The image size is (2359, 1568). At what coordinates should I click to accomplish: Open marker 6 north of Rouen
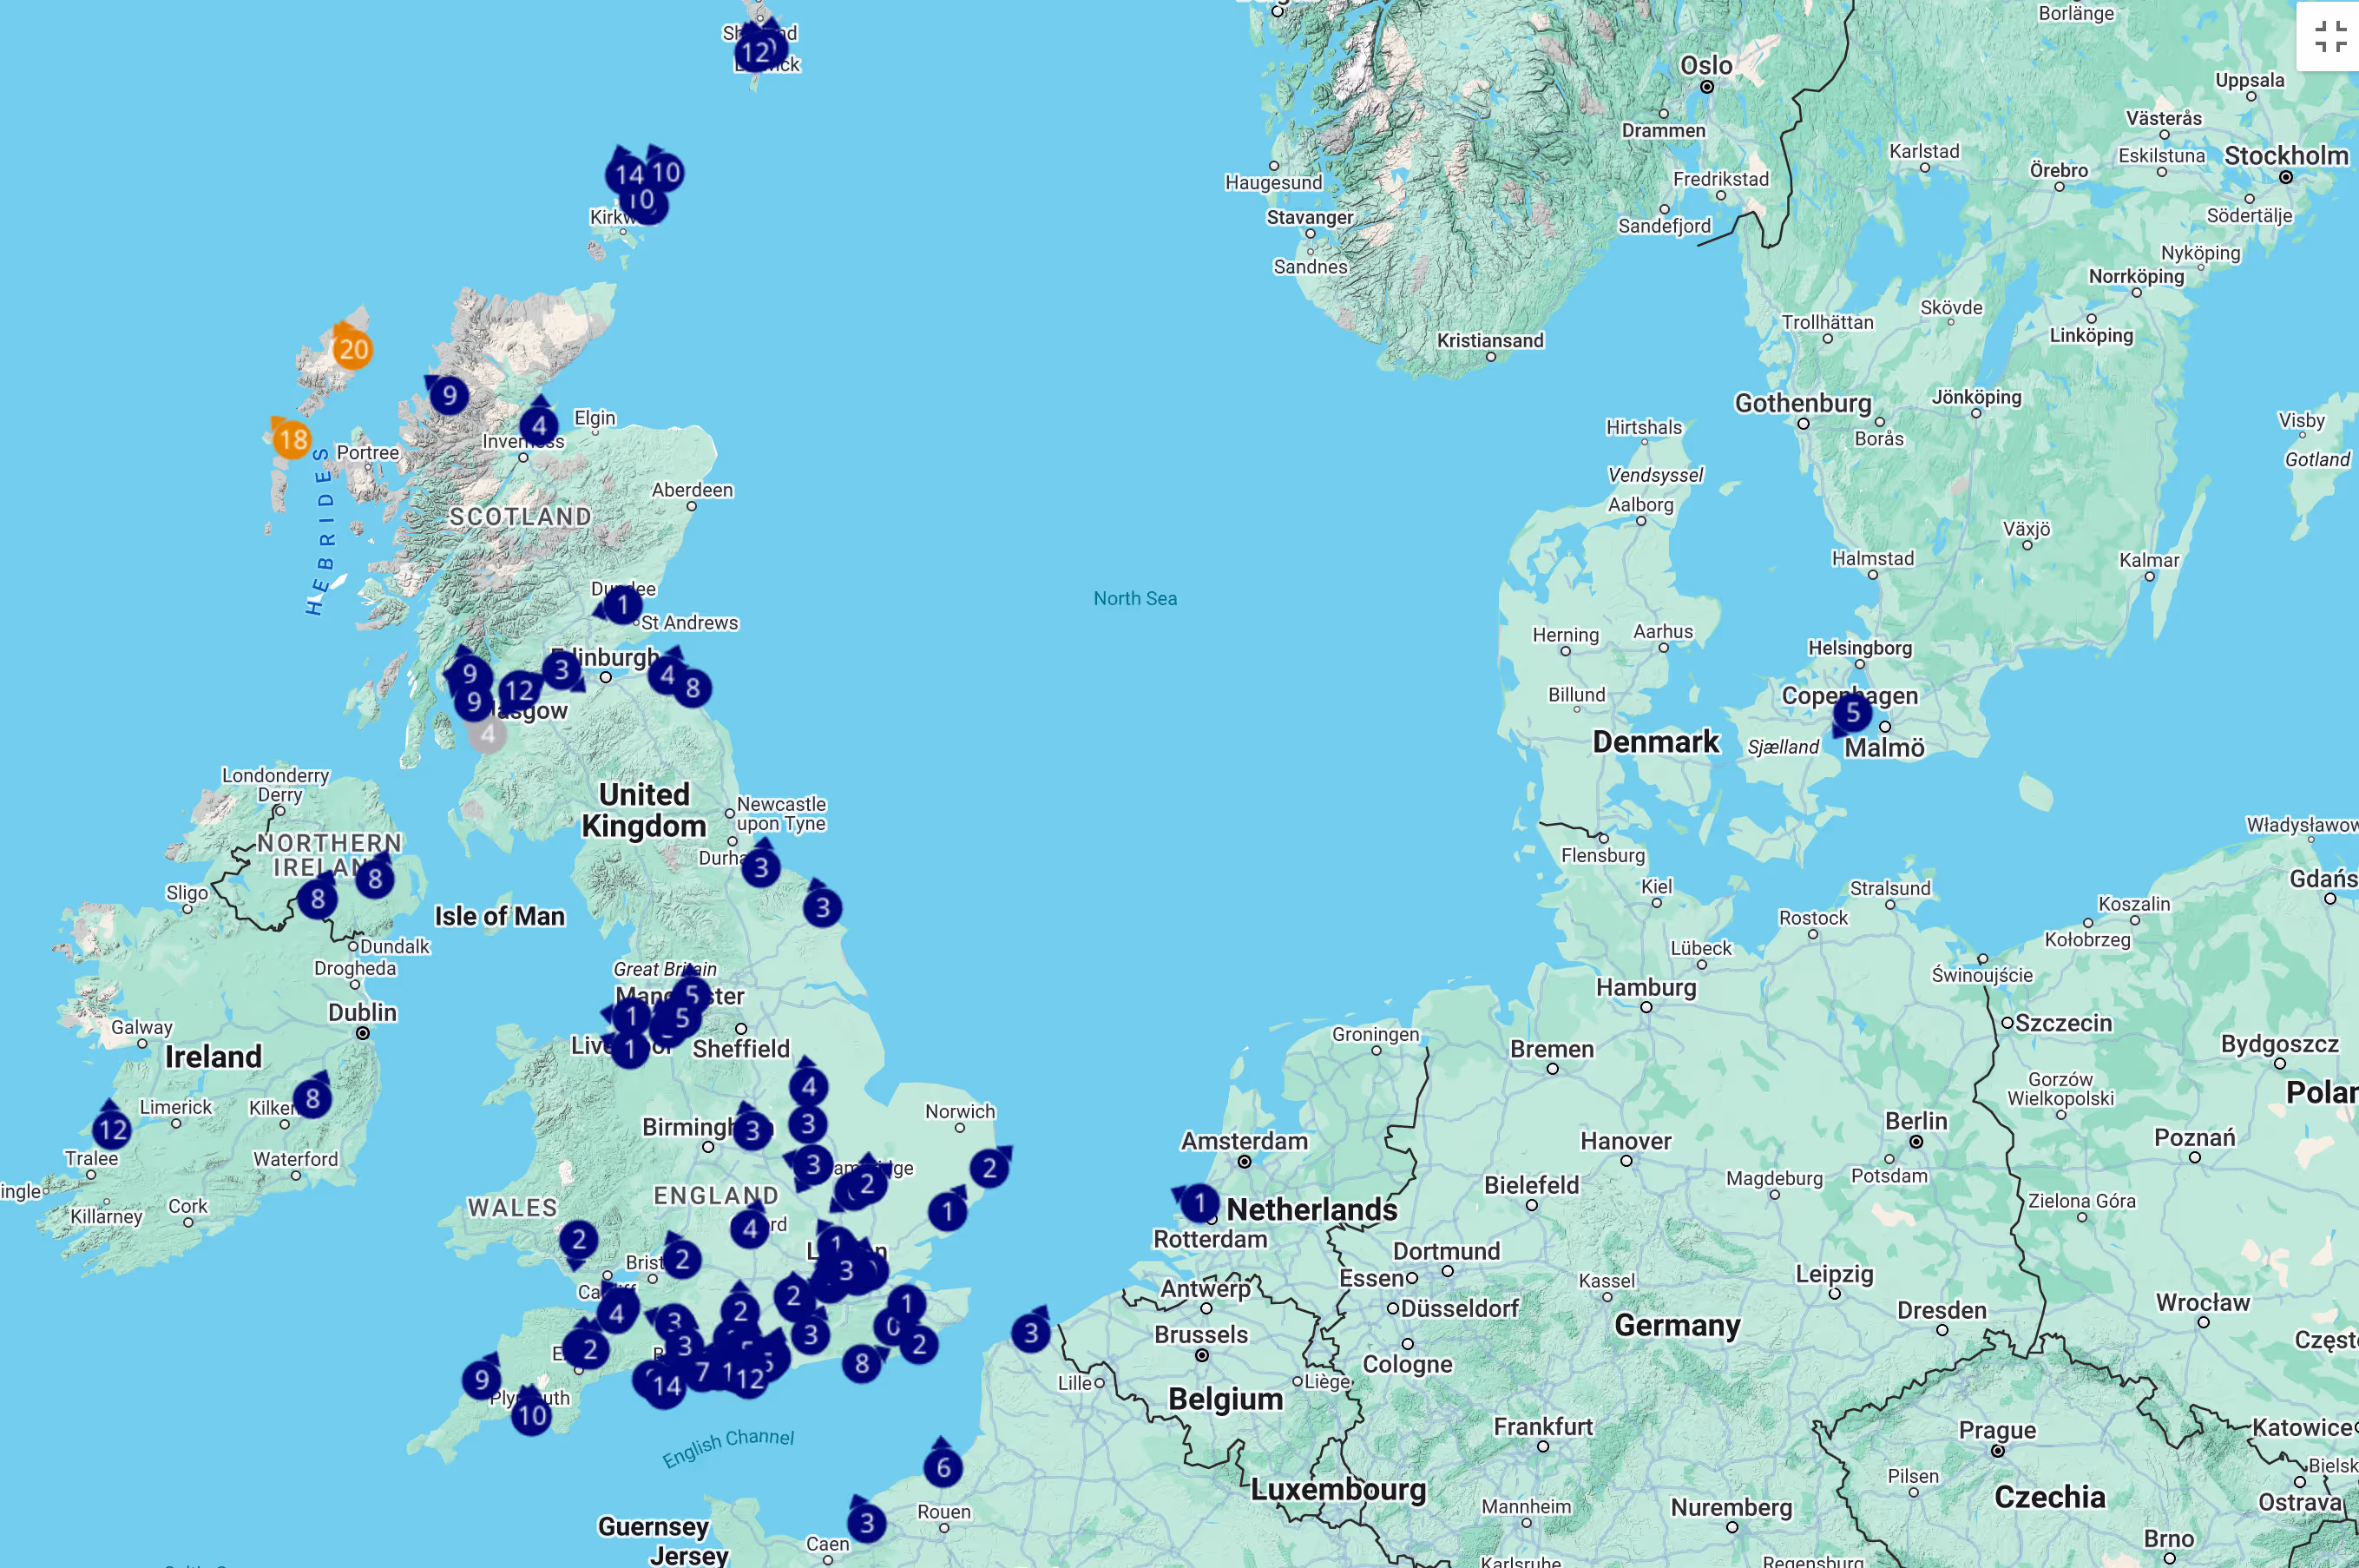pos(943,1468)
